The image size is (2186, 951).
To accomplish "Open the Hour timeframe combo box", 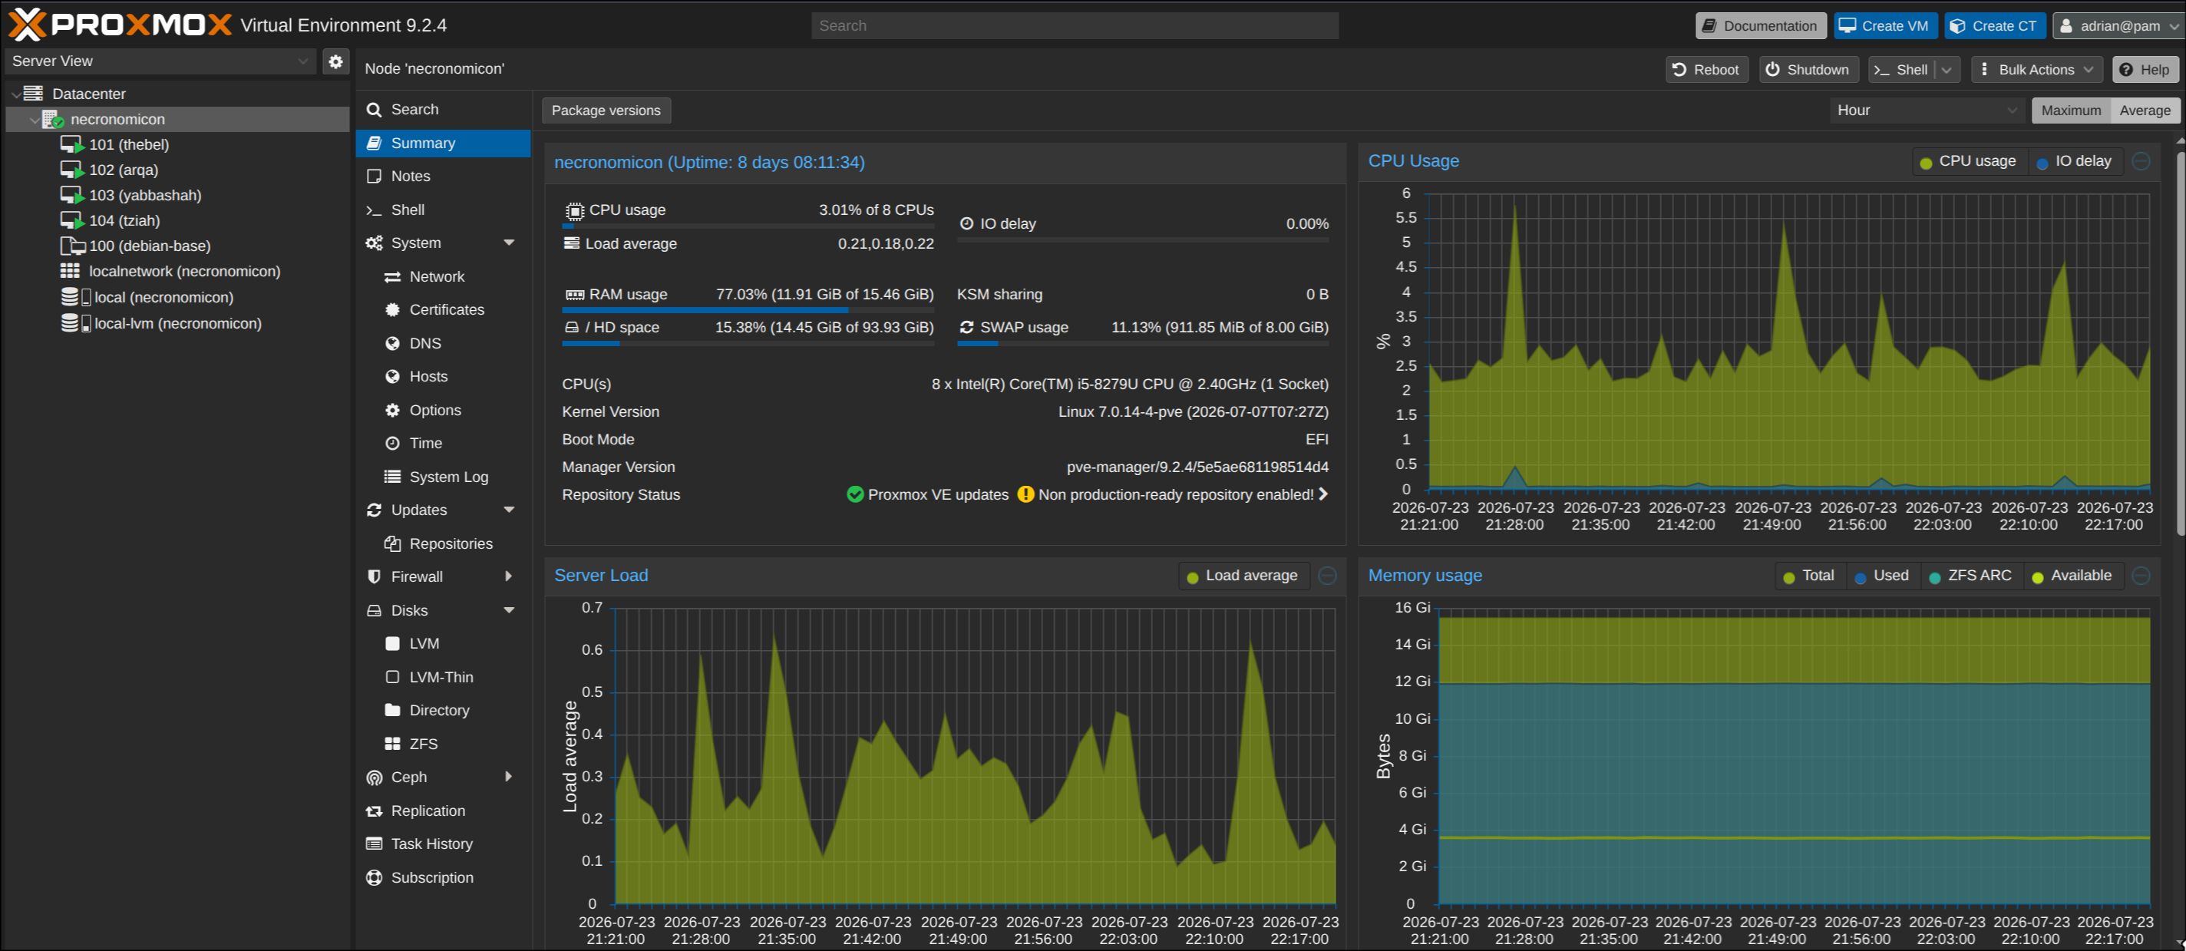I will (1927, 111).
